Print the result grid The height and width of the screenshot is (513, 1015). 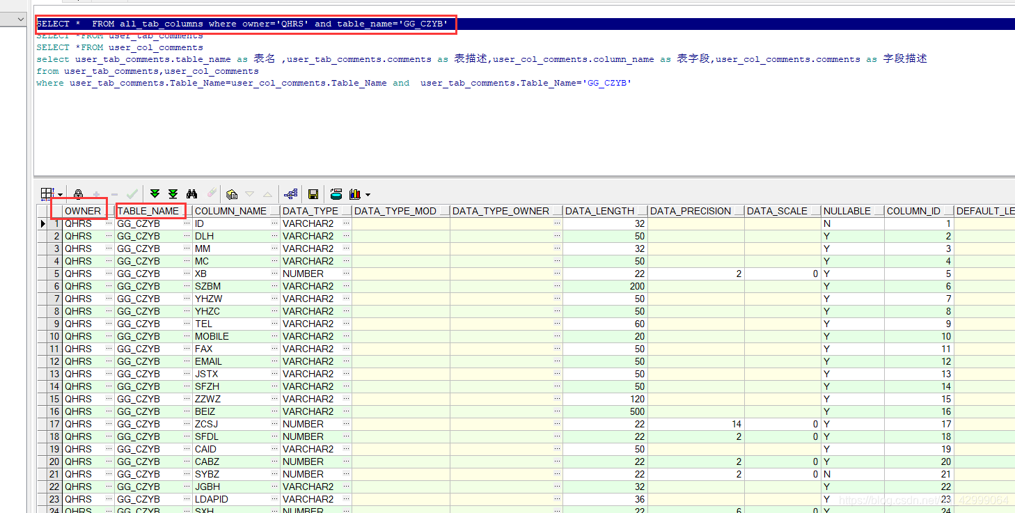point(336,194)
